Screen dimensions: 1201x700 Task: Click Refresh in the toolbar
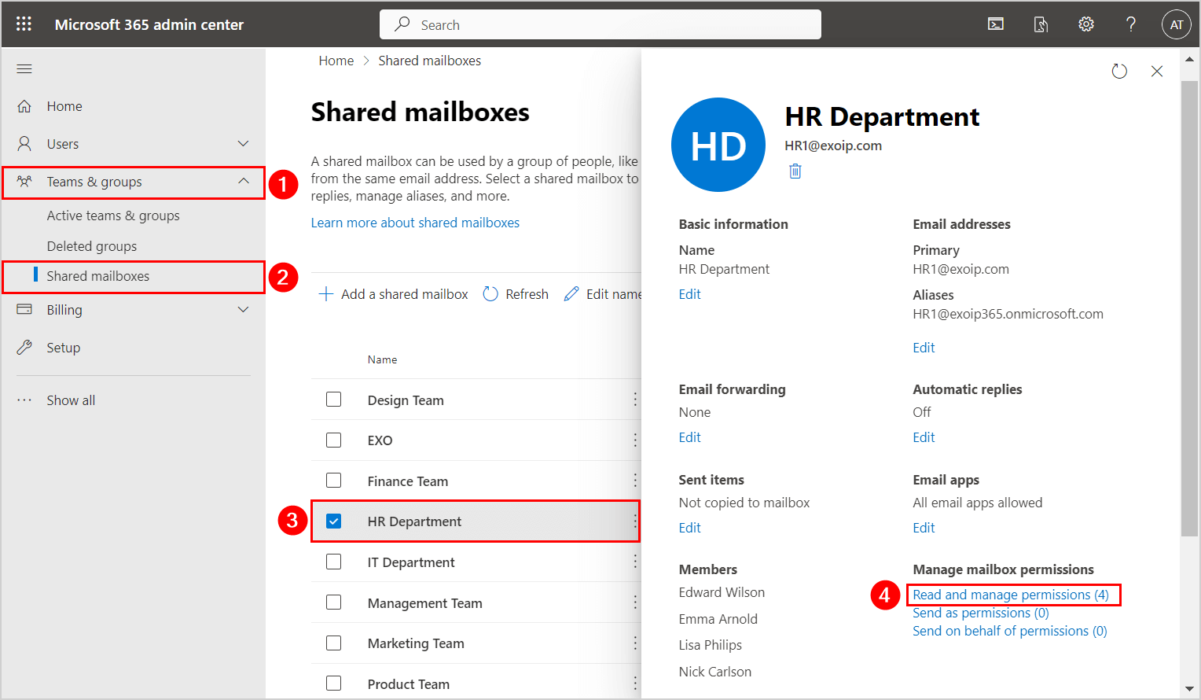[x=516, y=294]
